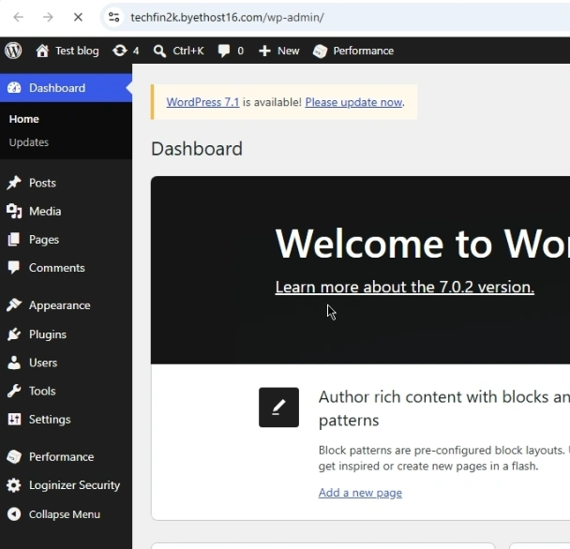Screen dimensions: 570x549
Task: Click the pencil edit icon in welcome panel
Action: pyautogui.click(x=278, y=408)
